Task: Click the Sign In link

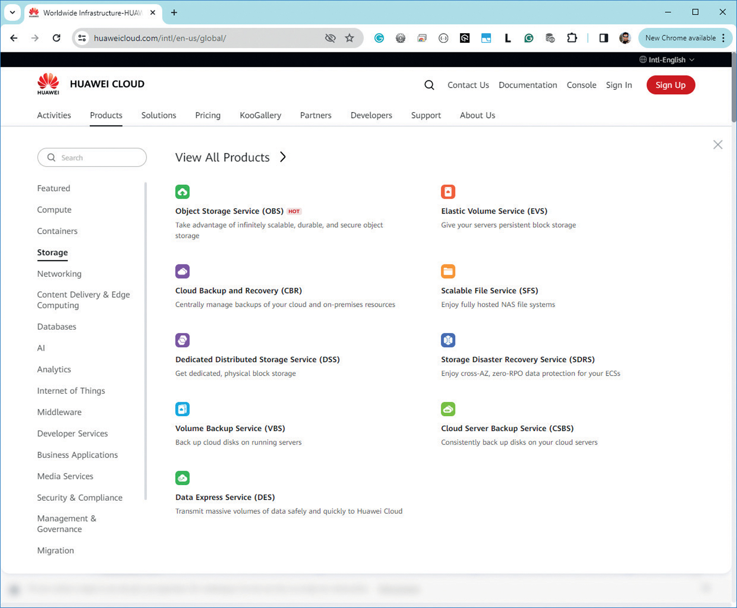Action: pyautogui.click(x=619, y=85)
